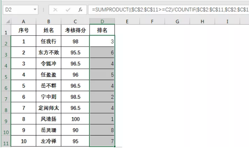249x148 pixels.
Task: Click into the SUMPRODUCT formula bar
Action: 168,10
